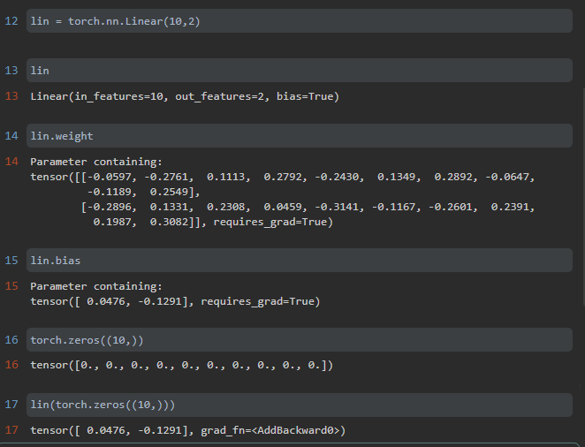Click the 'Parameter containing:' text in output 14
Viewport: 585px width, 447px height.
pos(96,162)
